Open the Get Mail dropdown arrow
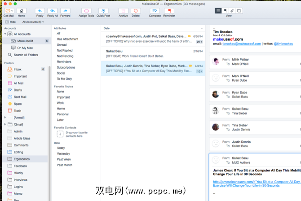This screenshot has height=201, width=301. [12, 11]
